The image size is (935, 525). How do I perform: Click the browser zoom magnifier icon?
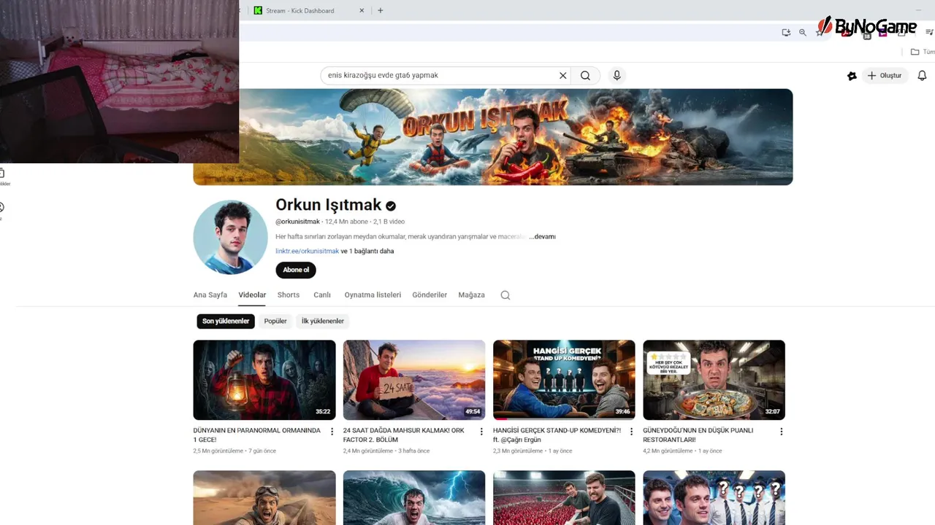[x=803, y=32]
